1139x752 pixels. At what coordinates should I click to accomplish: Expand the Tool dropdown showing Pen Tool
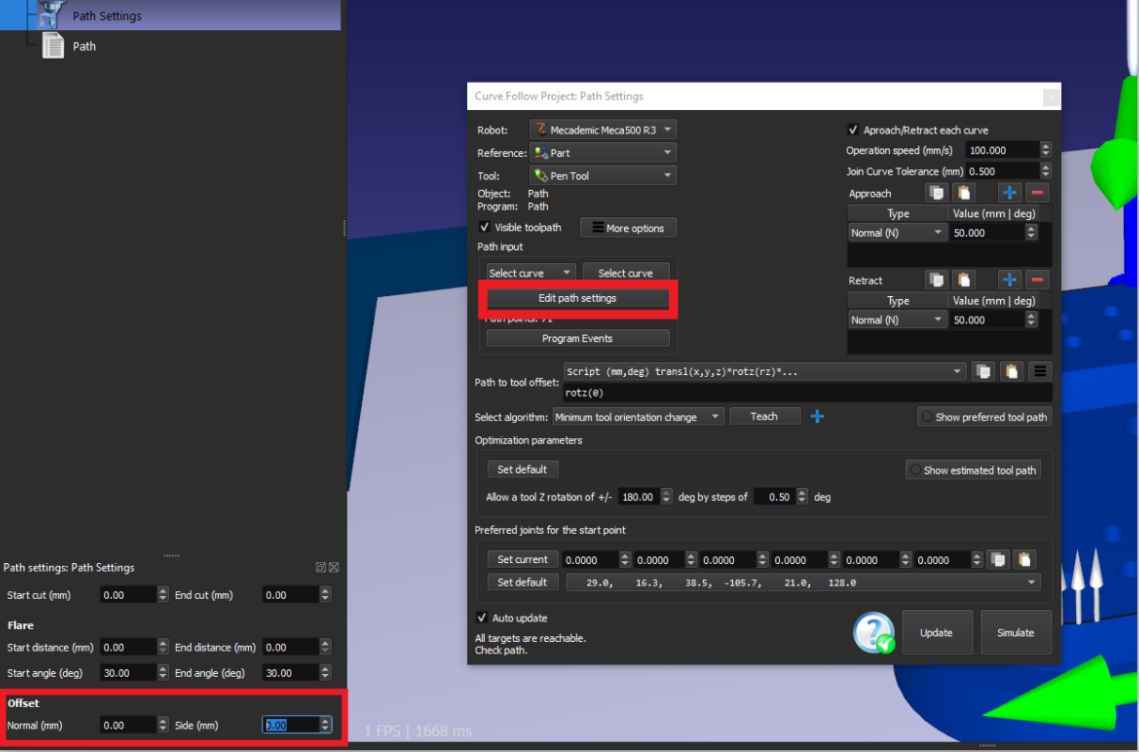pos(602,176)
